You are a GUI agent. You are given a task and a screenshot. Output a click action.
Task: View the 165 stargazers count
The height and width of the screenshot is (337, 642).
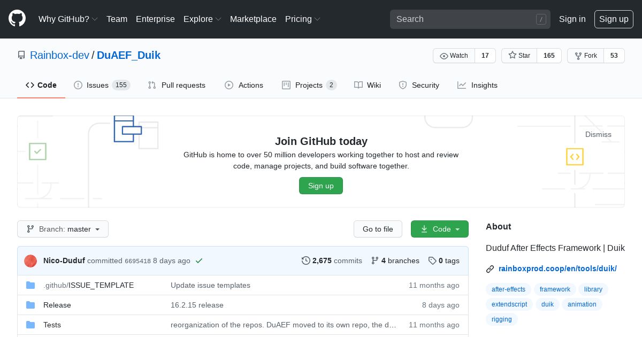tap(549, 56)
